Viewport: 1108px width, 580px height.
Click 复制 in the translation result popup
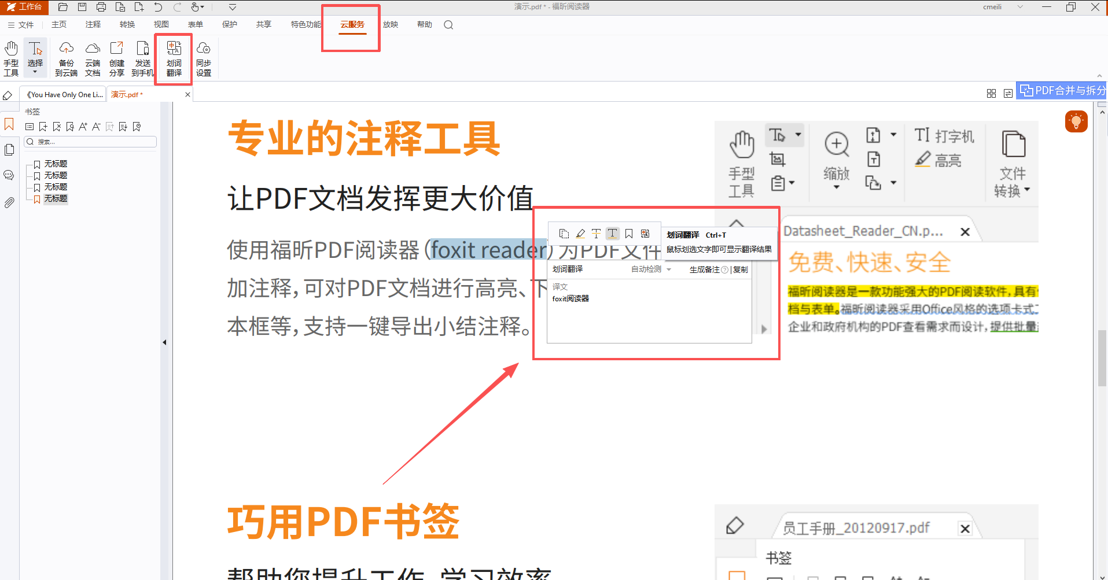pos(740,269)
